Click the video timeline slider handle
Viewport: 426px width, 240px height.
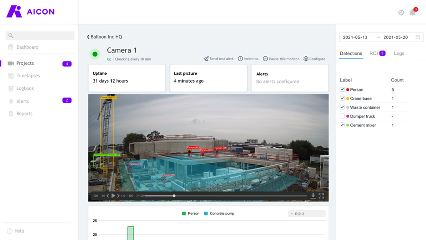[x=174, y=196]
